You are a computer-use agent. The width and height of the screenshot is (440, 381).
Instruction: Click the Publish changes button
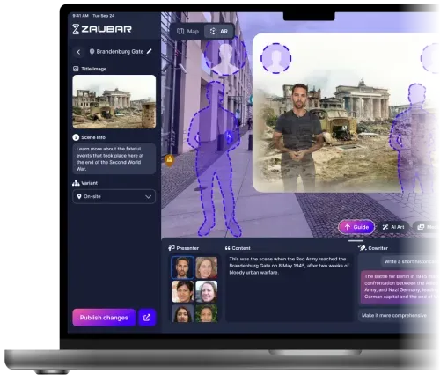tap(104, 318)
